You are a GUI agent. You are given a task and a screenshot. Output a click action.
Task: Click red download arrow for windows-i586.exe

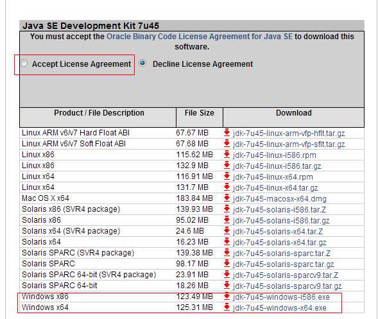(x=227, y=297)
